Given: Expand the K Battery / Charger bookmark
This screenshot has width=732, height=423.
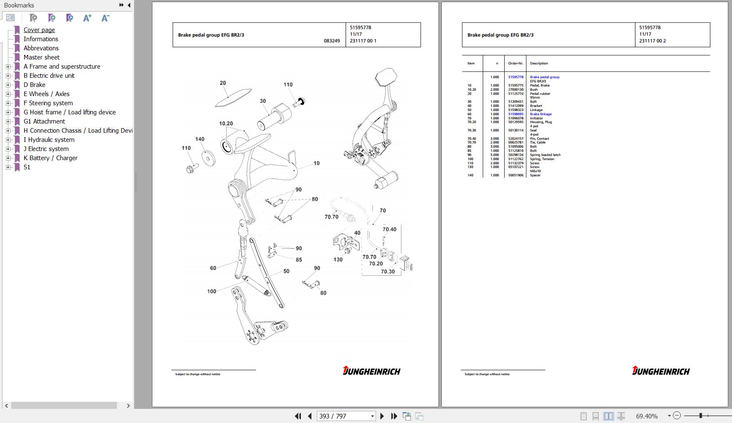Looking at the screenshot, I should (x=8, y=158).
